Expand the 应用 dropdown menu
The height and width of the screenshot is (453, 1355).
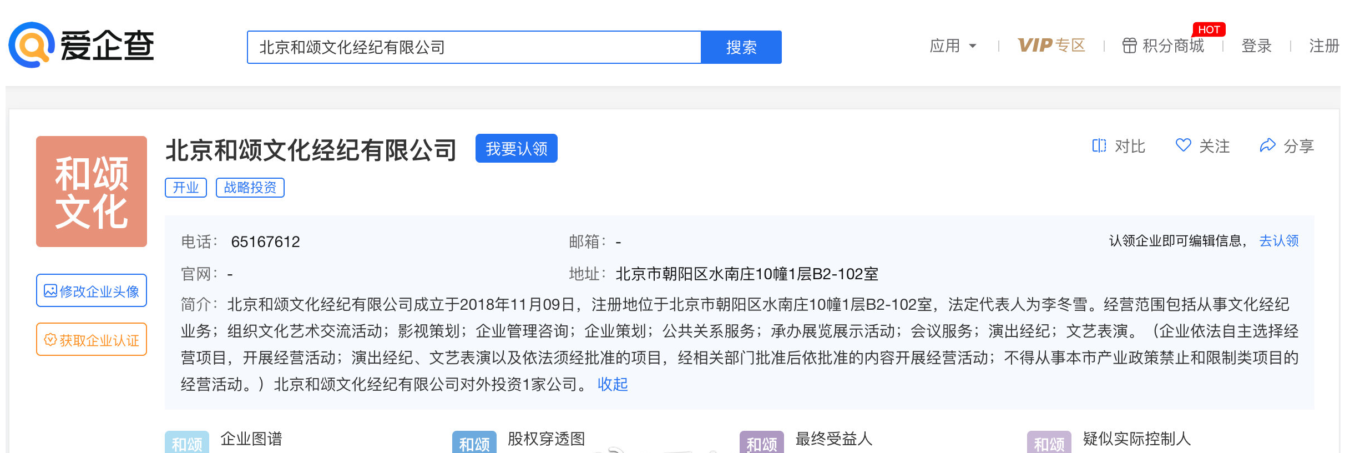tap(953, 46)
